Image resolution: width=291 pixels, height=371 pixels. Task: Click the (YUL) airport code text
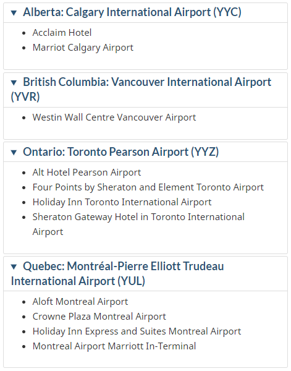pyautogui.click(x=132, y=281)
